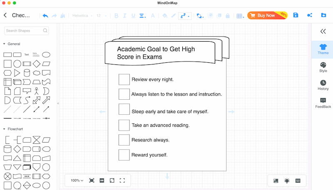Image resolution: width=333 pixels, height=190 pixels.
Task: Open the connector line style tool
Action: point(185,16)
